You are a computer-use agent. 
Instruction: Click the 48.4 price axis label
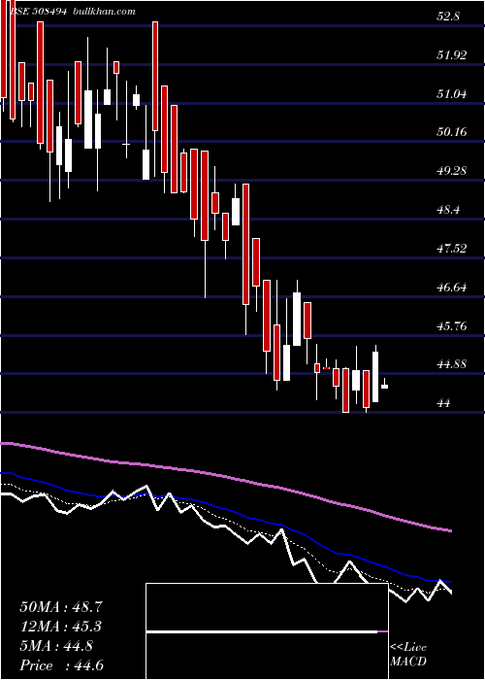449,210
